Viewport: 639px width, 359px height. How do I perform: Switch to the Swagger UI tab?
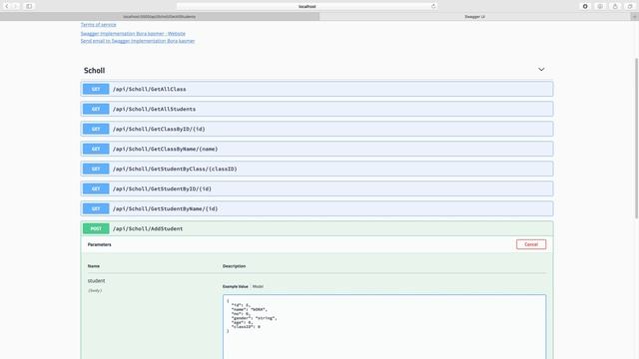pyautogui.click(x=475, y=17)
